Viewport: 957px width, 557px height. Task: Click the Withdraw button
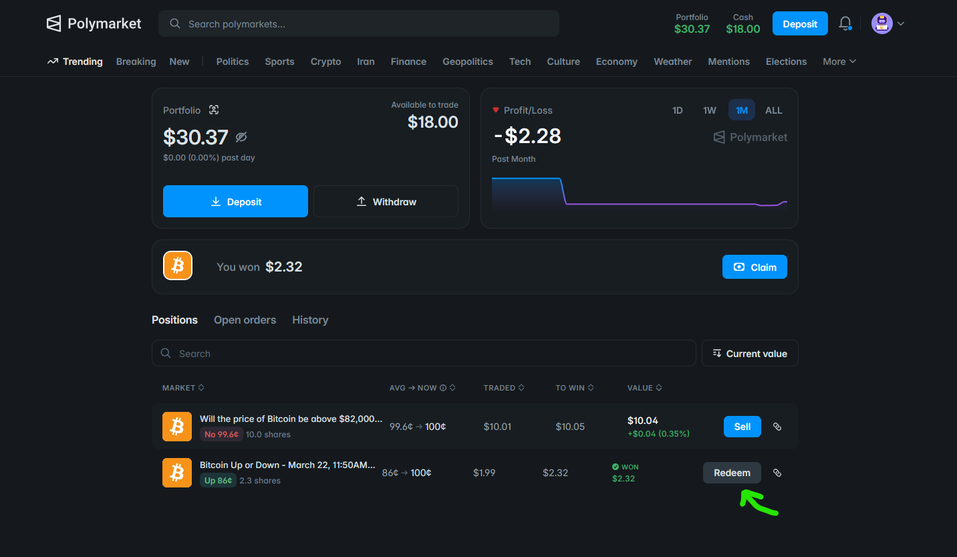point(386,201)
